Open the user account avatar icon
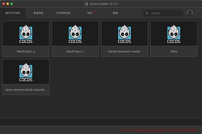The image size is (202, 134). (190, 13)
